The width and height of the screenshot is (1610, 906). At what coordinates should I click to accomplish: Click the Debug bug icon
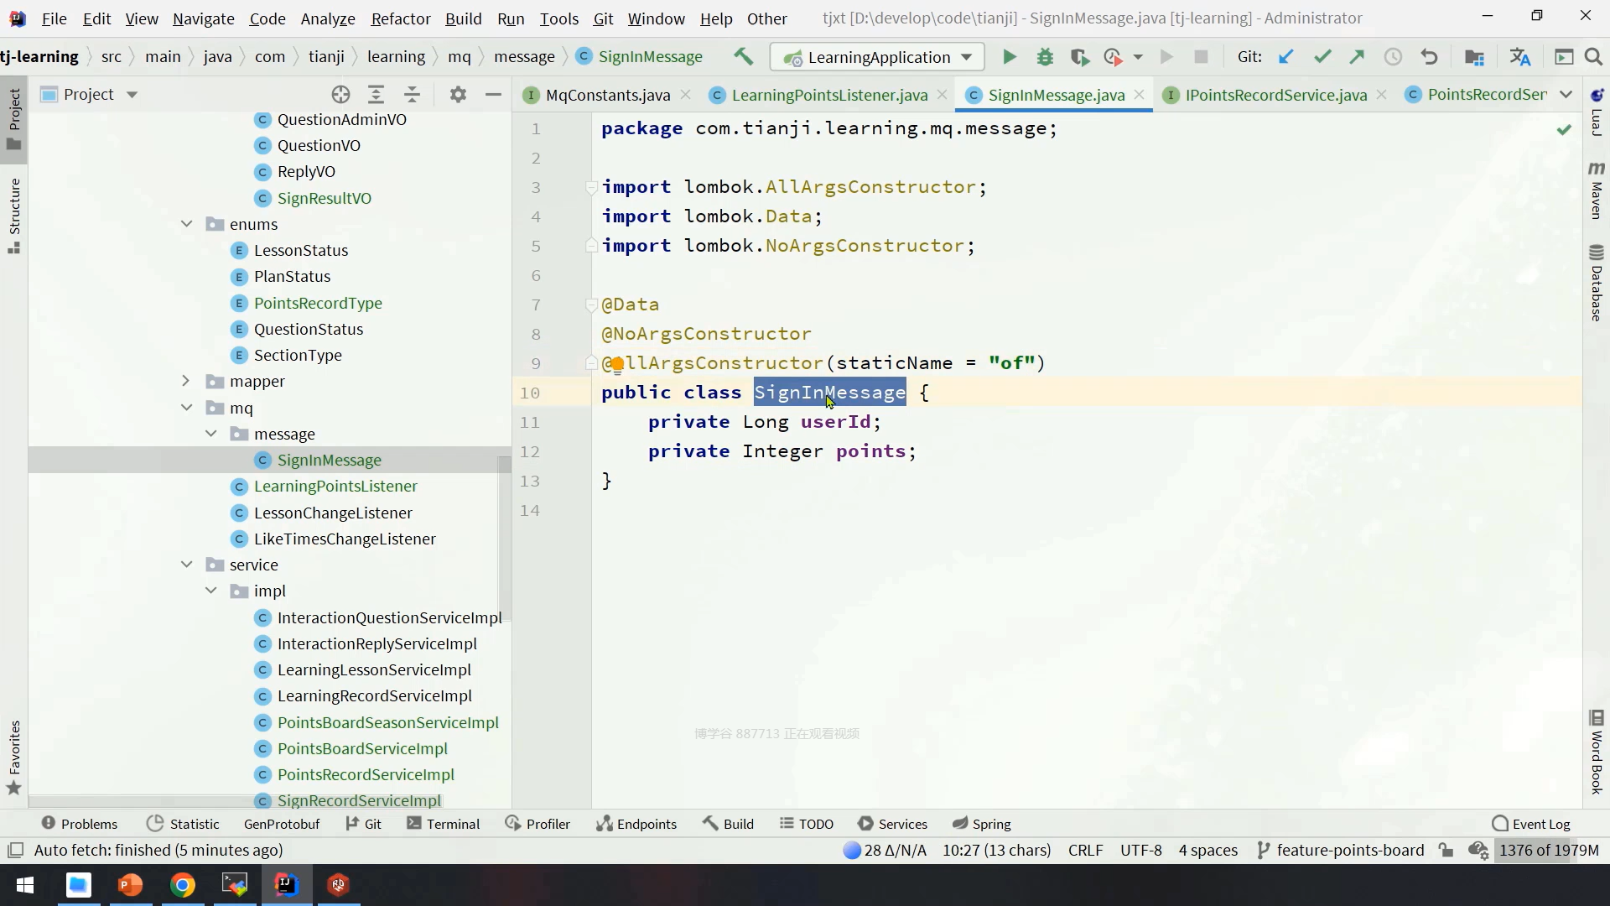click(1045, 57)
